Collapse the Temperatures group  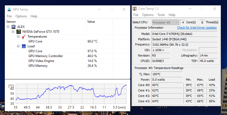click(x=18, y=37)
